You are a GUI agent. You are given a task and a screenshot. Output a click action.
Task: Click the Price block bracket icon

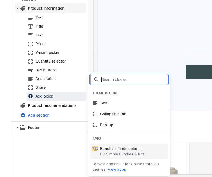coord(31,44)
